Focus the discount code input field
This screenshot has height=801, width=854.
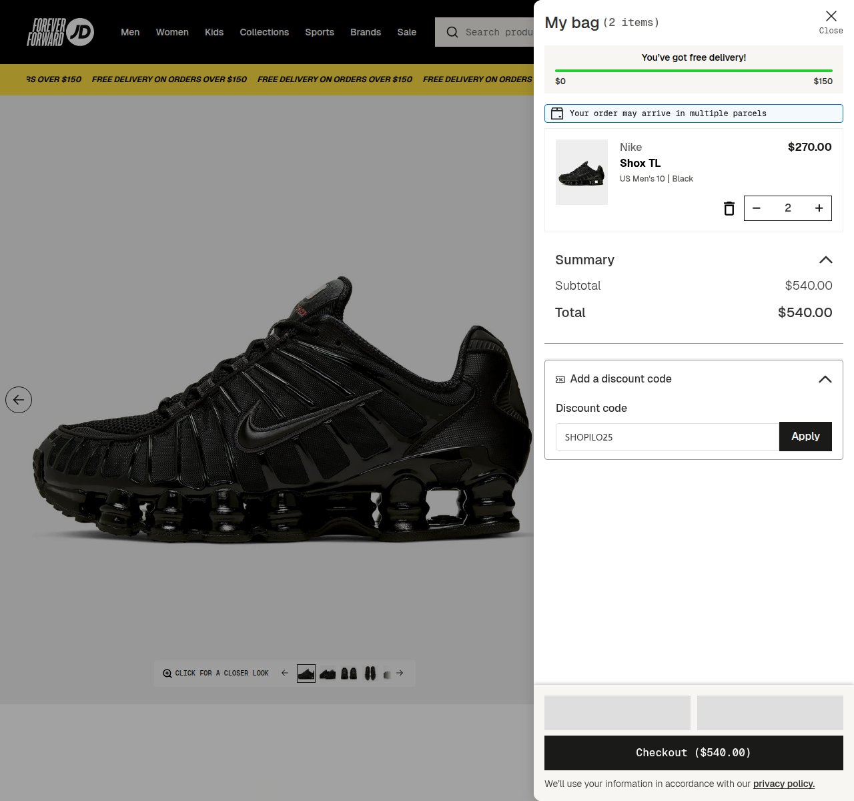click(667, 437)
